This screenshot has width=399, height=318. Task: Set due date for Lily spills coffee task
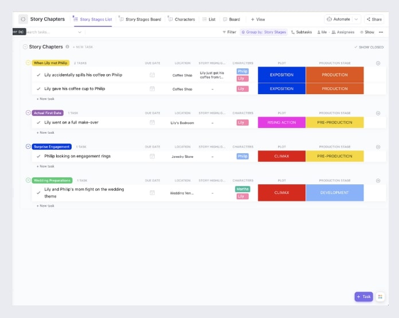152,75
